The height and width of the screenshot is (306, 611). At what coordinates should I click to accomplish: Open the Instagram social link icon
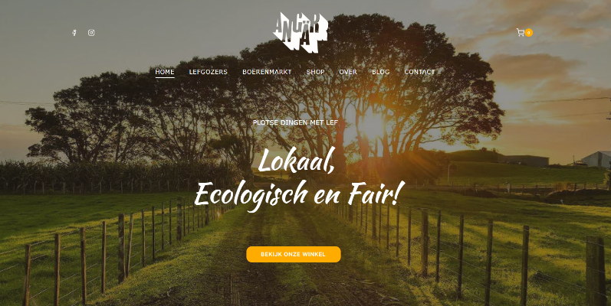(x=91, y=33)
